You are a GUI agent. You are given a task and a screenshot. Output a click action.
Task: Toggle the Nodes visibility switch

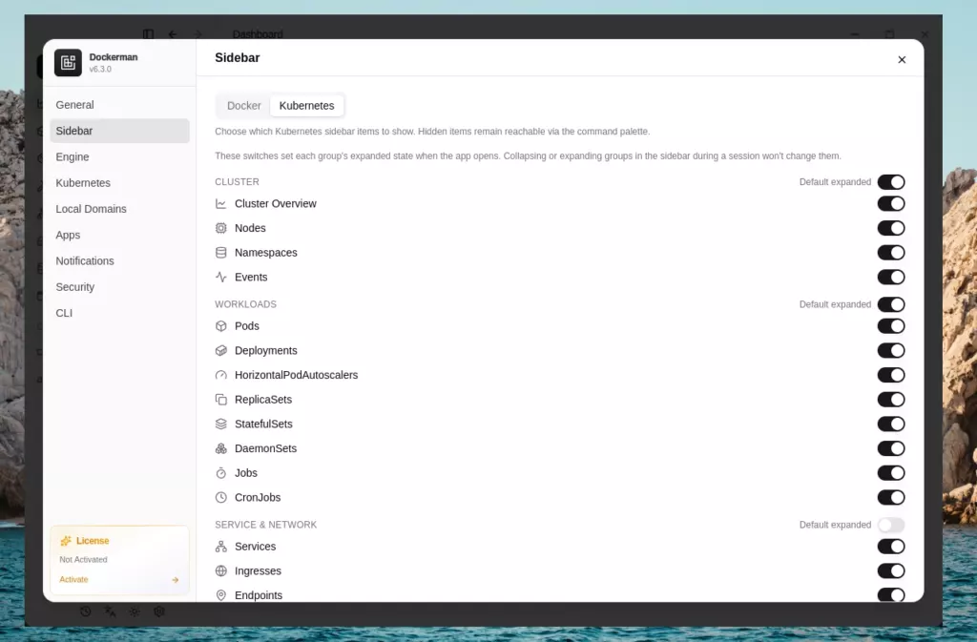coord(891,228)
